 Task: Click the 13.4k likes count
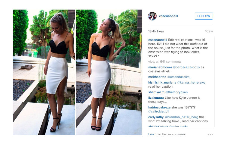tap(156, 31)
